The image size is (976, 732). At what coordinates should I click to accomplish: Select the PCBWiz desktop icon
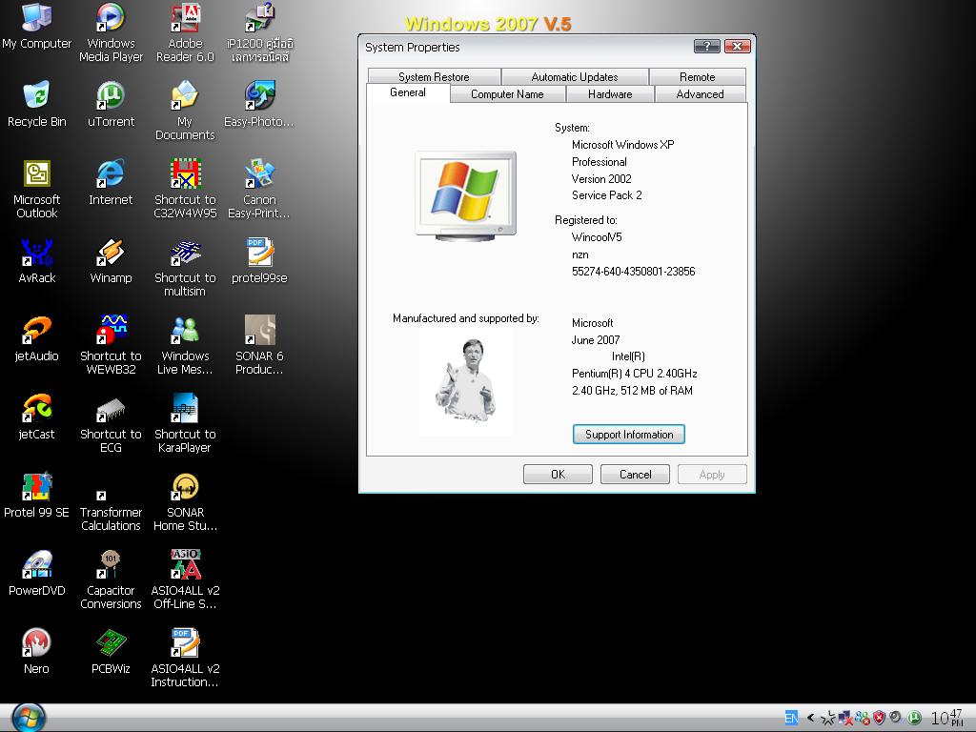[x=111, y=652]
